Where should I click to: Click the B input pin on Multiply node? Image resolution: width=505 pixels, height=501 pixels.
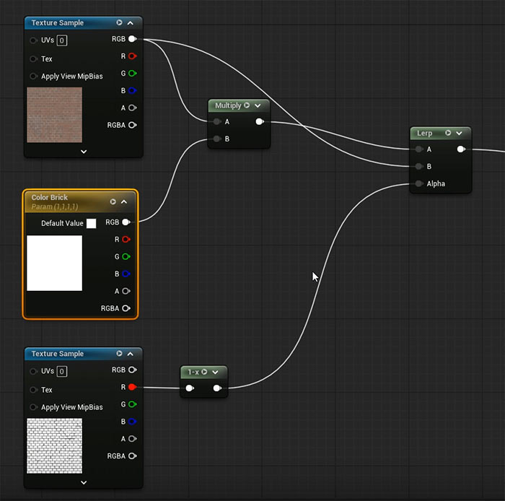(216, 139)
